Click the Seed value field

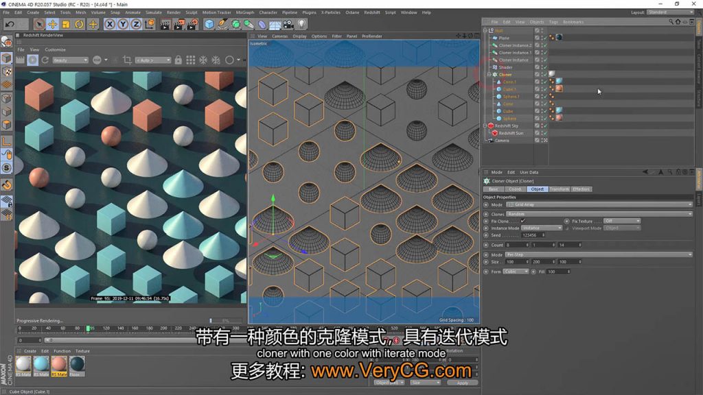coord(533,236)
